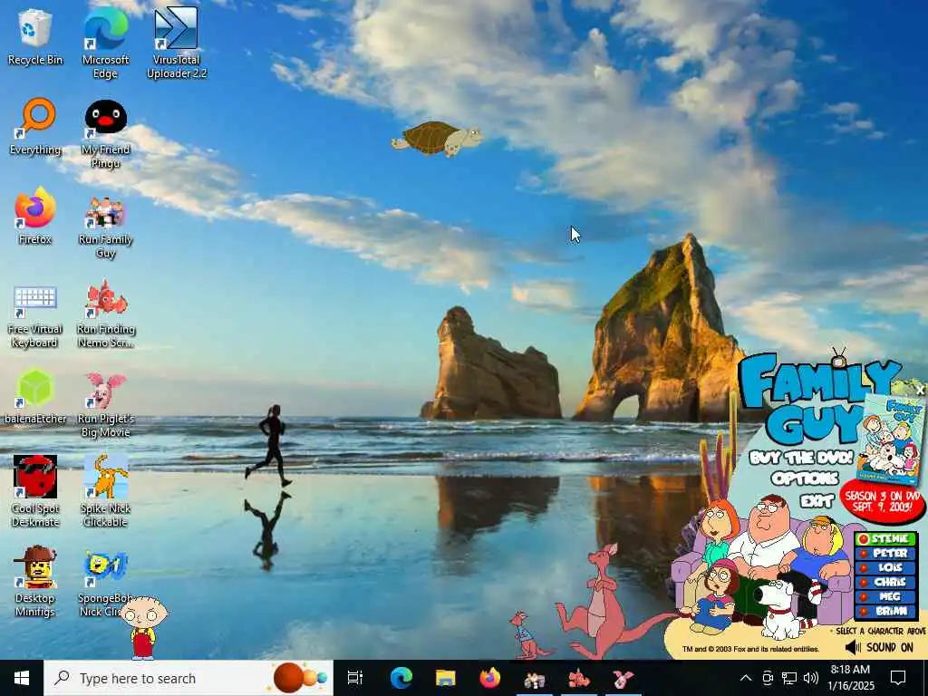Launch Edge from the taskbar

[401, 678]
